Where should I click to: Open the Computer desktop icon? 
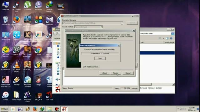(x=6, y=6)
